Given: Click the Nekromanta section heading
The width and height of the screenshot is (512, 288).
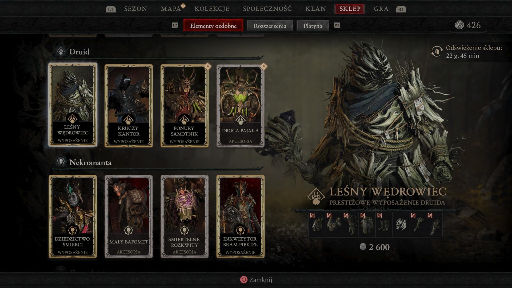Looking at the screenshot, I should (90, 162).
